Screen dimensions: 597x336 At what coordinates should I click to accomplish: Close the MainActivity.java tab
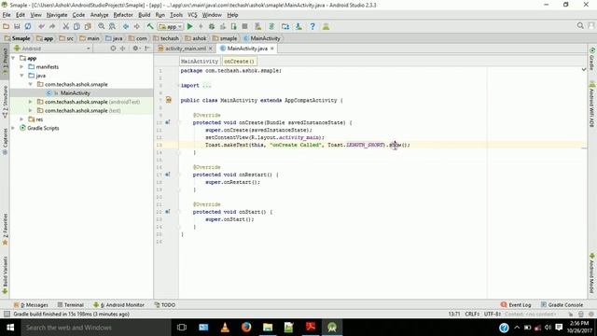[x=271, y=49]
